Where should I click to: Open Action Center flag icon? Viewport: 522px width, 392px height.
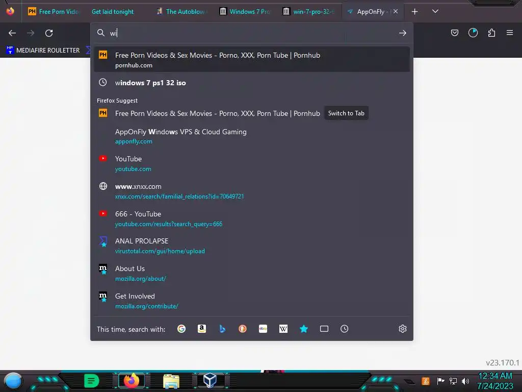point(440,381)
